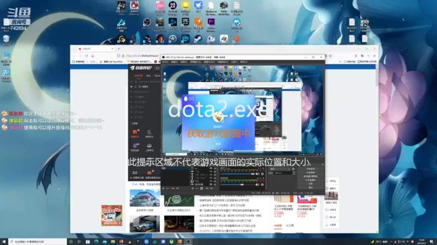This screenshot has width=437, height=245.
Task: Open Task View from the taskbar
Action: click(x=79, y=242)
